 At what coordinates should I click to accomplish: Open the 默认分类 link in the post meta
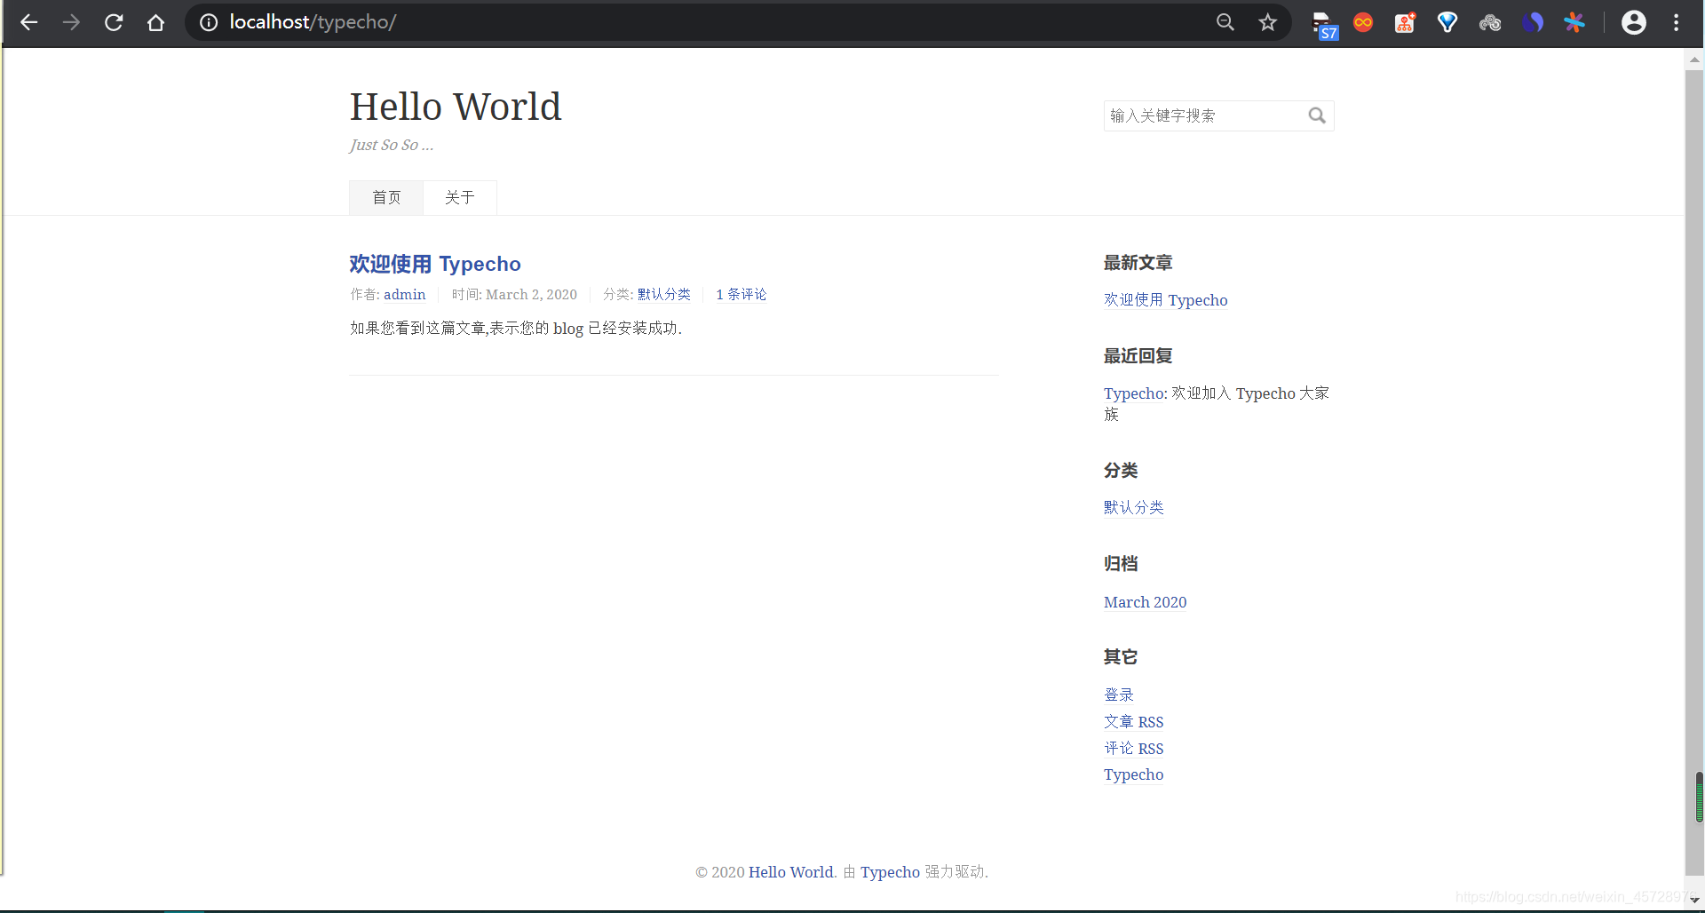[664, 295]
